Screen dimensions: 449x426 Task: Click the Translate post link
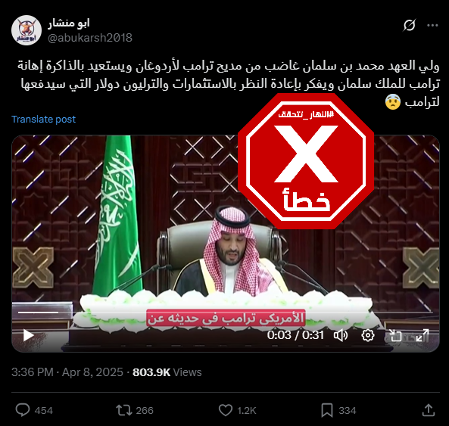[x=43, y=119]
